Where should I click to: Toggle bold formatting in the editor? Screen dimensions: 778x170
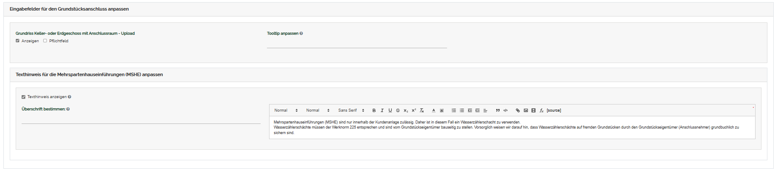374,110
